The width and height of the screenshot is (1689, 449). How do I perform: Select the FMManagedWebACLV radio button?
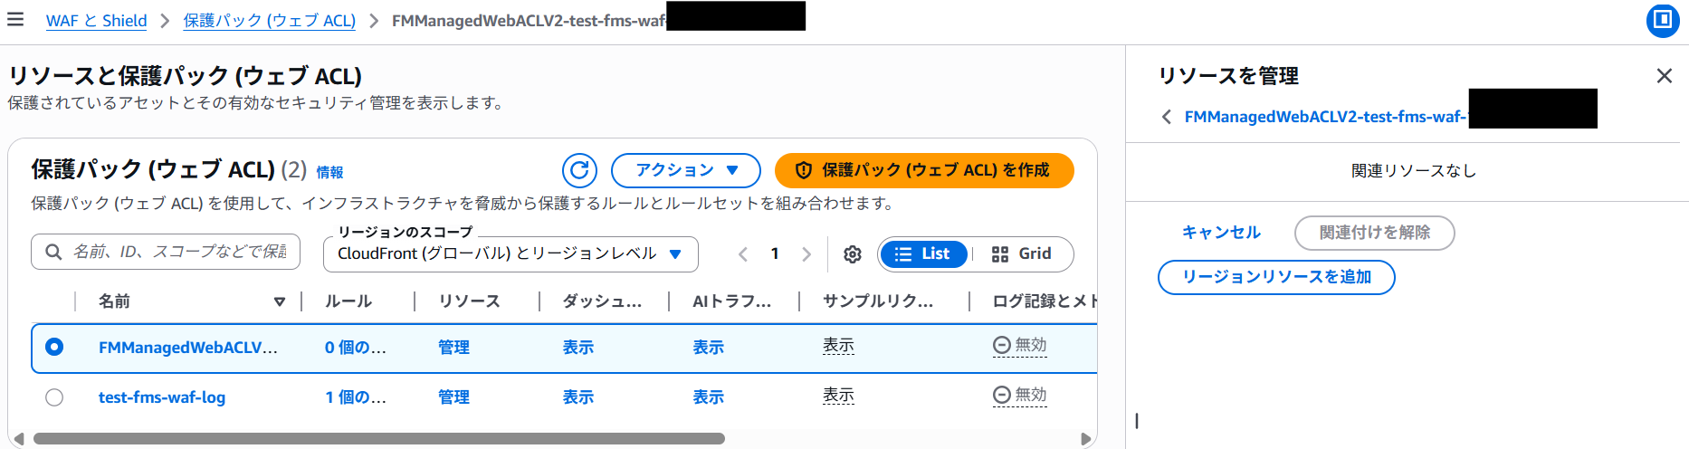54,347
